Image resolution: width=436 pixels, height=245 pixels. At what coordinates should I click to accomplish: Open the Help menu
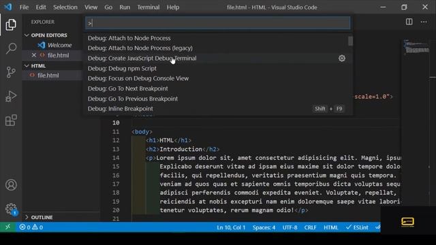[x=172, y=7]
